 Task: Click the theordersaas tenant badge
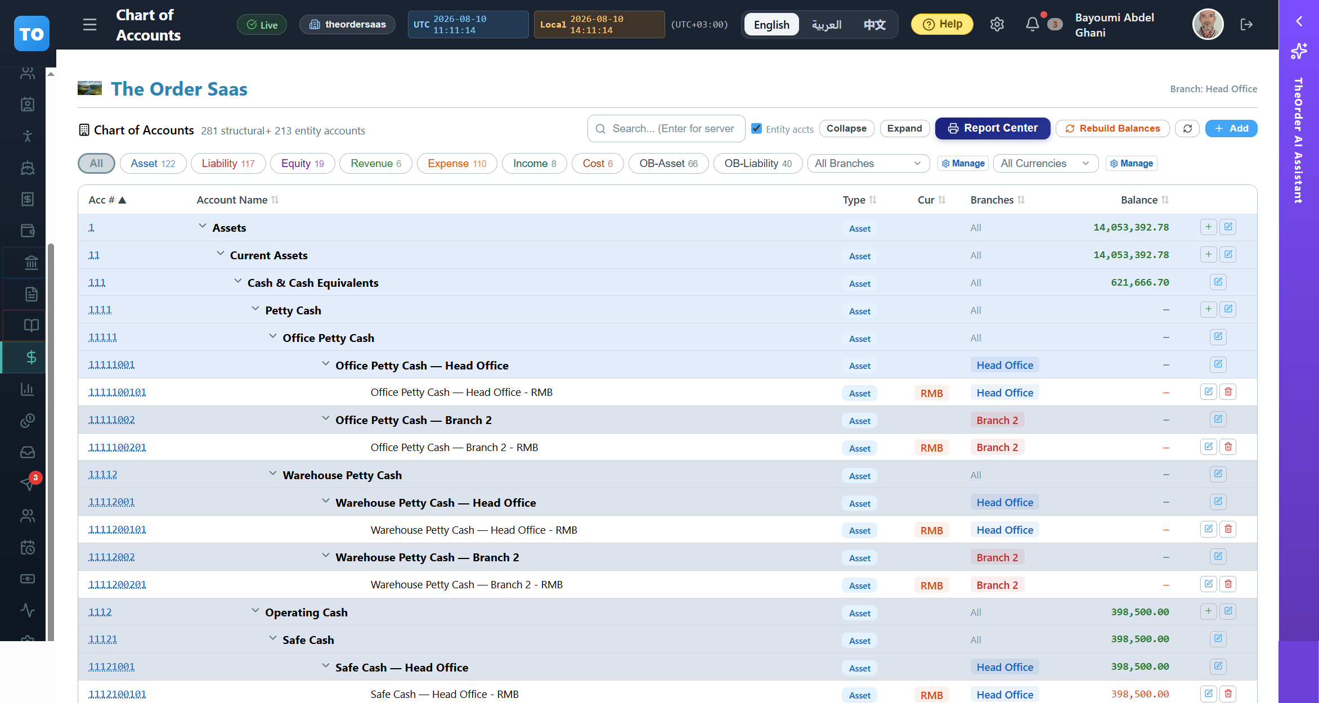347,24
